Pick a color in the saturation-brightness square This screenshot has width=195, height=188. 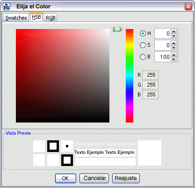(63, 76)
